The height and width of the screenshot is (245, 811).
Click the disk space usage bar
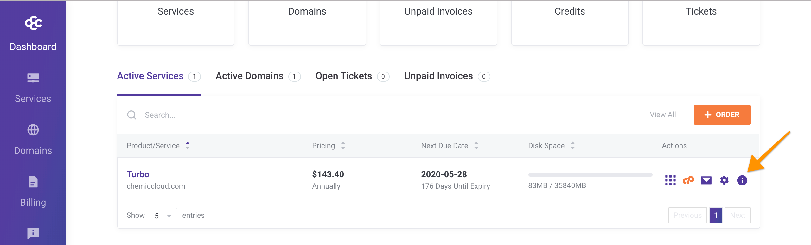pyautogui.click(x=590, y=175)
